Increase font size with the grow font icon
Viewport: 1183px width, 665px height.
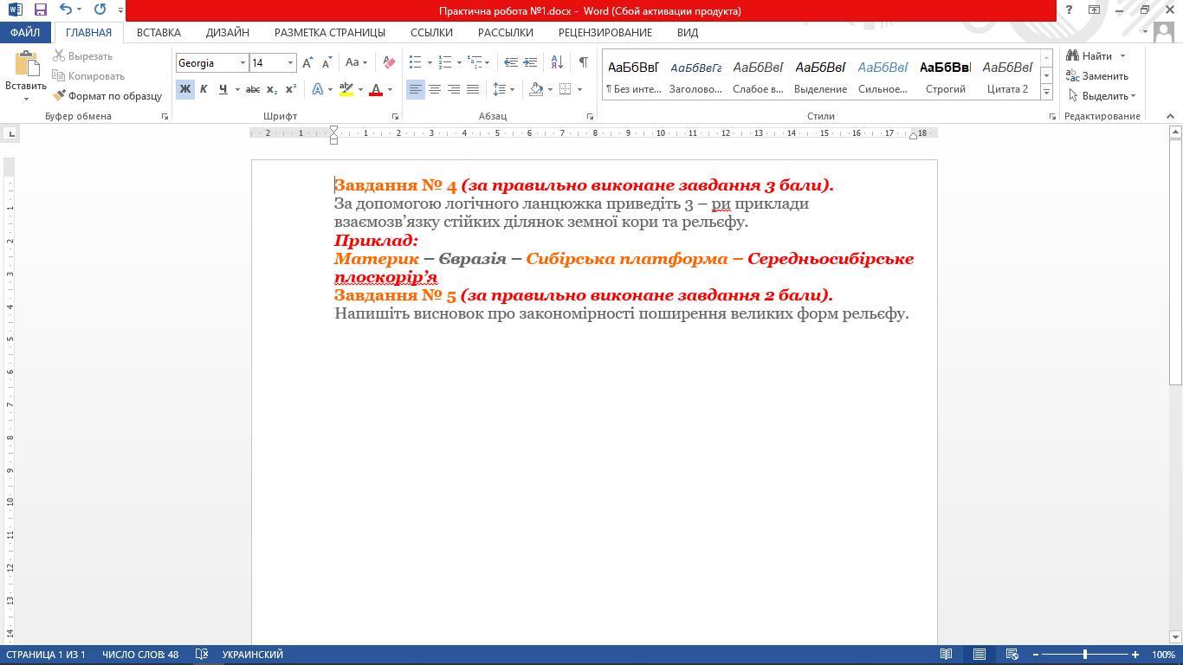point(307,62)
